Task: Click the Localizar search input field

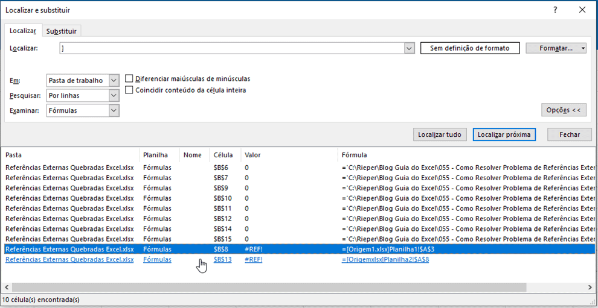Action: click(231, 48)
